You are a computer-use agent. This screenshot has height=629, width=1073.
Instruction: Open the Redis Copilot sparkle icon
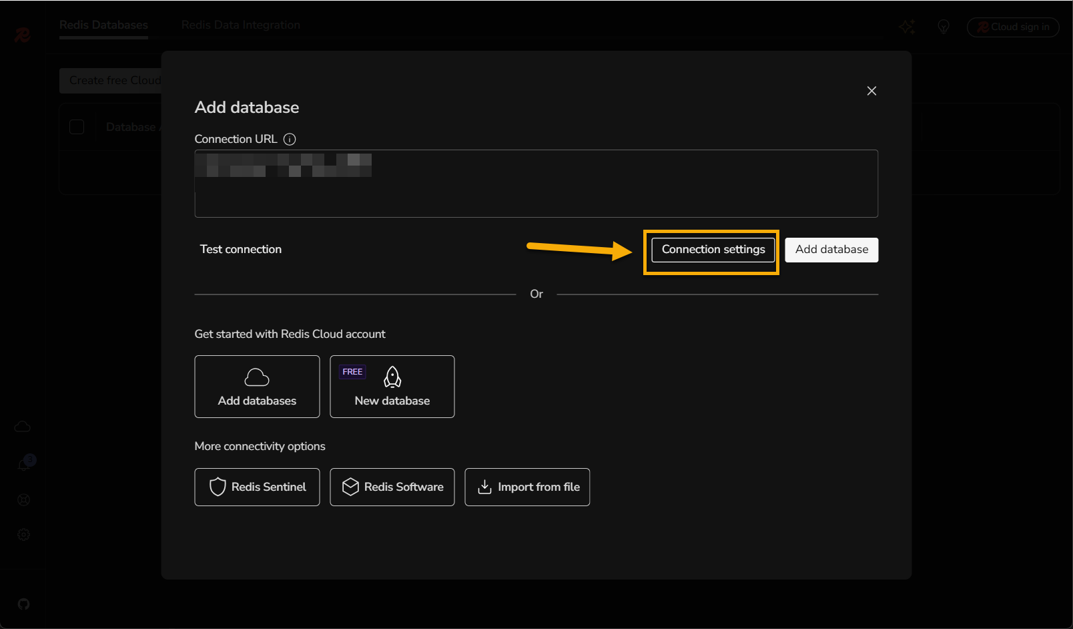pyautogui.click(x=907, y=27)
